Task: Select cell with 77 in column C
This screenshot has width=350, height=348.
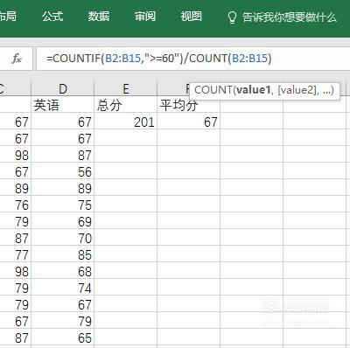Action: coord(15,254)
